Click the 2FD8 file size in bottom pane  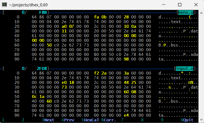click(x=42, y=68)
